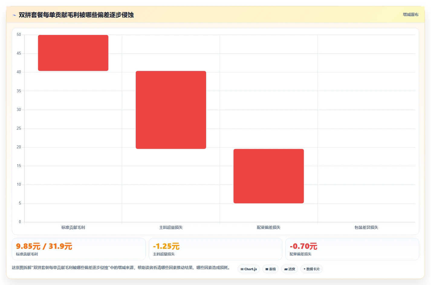Screen dimensions: 431x285
Task: Click the 主料超量损失 caption in the second card
Action: coord(164,254)
